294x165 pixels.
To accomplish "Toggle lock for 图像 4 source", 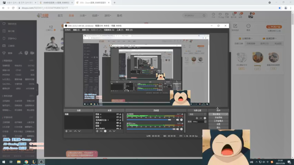I will 121,114.
